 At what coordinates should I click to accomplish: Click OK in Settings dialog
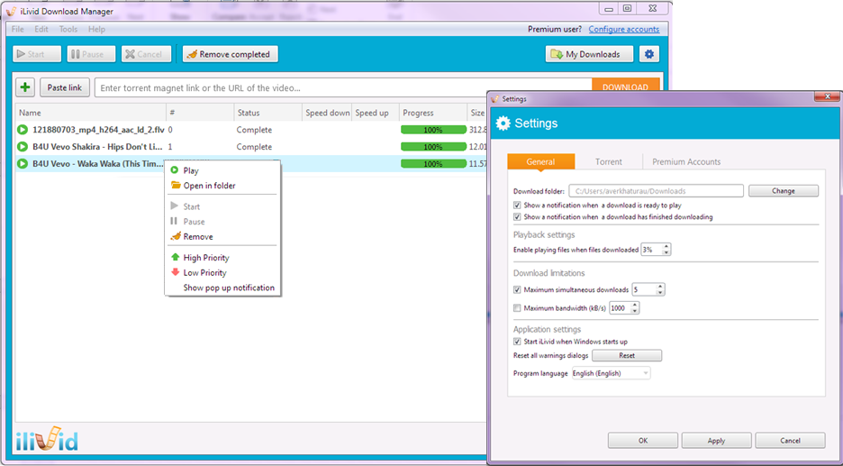[643, 440]
